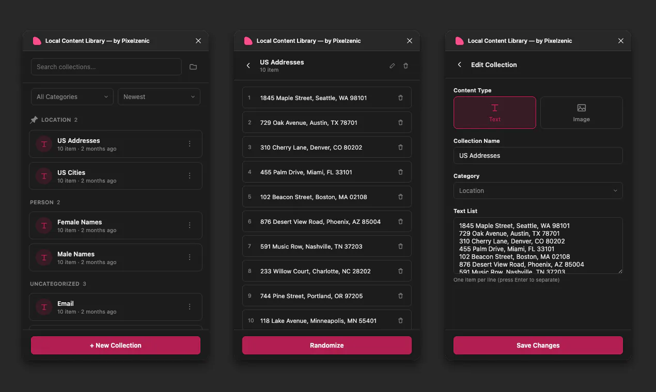Delete the US Addresses collection via header trash icon
Image resolution: width=656 pixels, height=392 pixels.
[405, 66]
